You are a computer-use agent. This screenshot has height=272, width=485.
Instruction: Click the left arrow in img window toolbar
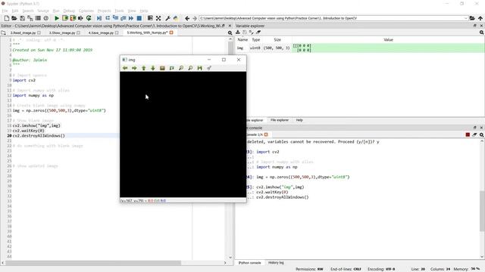coord(125,68)
